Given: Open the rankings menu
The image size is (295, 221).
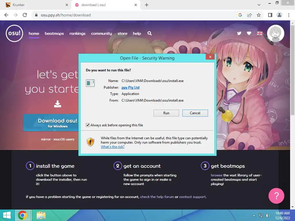Looking at the screenshot, I should point(77,33).
